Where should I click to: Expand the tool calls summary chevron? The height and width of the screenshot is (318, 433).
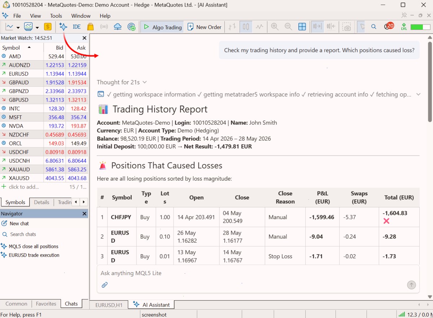pyautogui.click(x=419, y=94)
